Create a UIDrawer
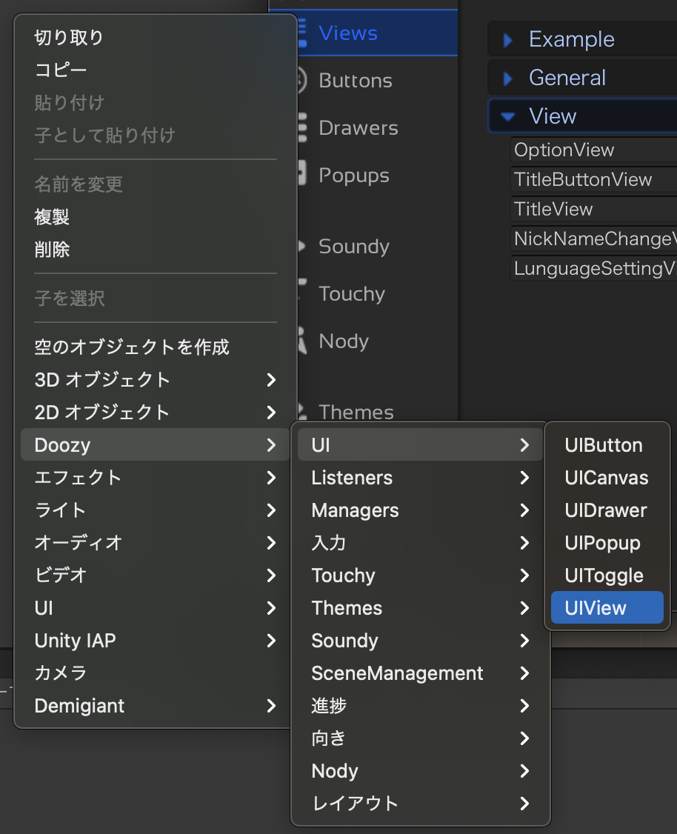677x834 pixels. point(607,510)
